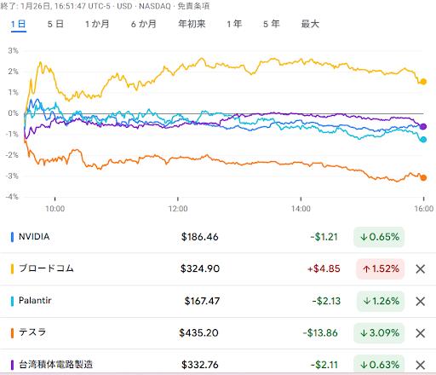436x375 pixels.
Task: Click the +$4.85 change value
Action: click(x=324, y=268)
